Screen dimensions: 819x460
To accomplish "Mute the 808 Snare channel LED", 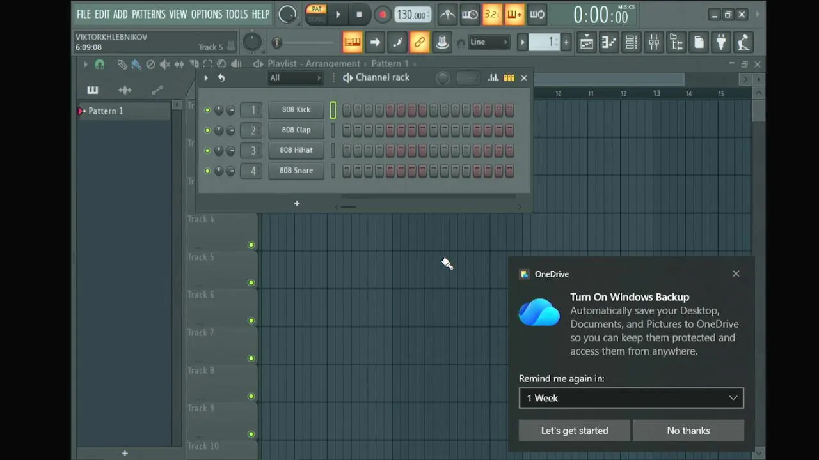I will tap(207, 171).
